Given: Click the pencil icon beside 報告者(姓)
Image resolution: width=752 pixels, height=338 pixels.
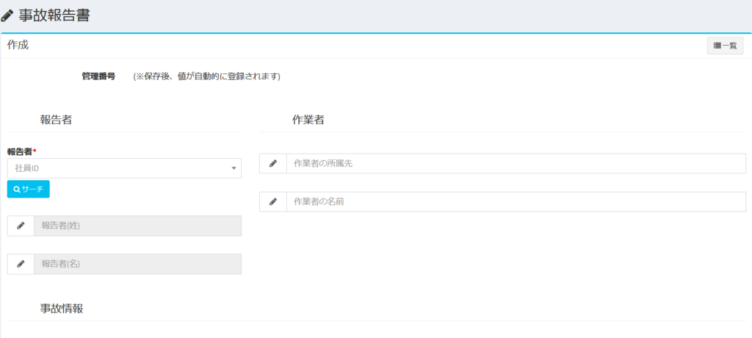Looking at the screenshot, I should tap(21, 226).
